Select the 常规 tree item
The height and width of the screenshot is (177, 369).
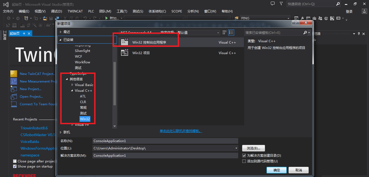click(83, 108)
